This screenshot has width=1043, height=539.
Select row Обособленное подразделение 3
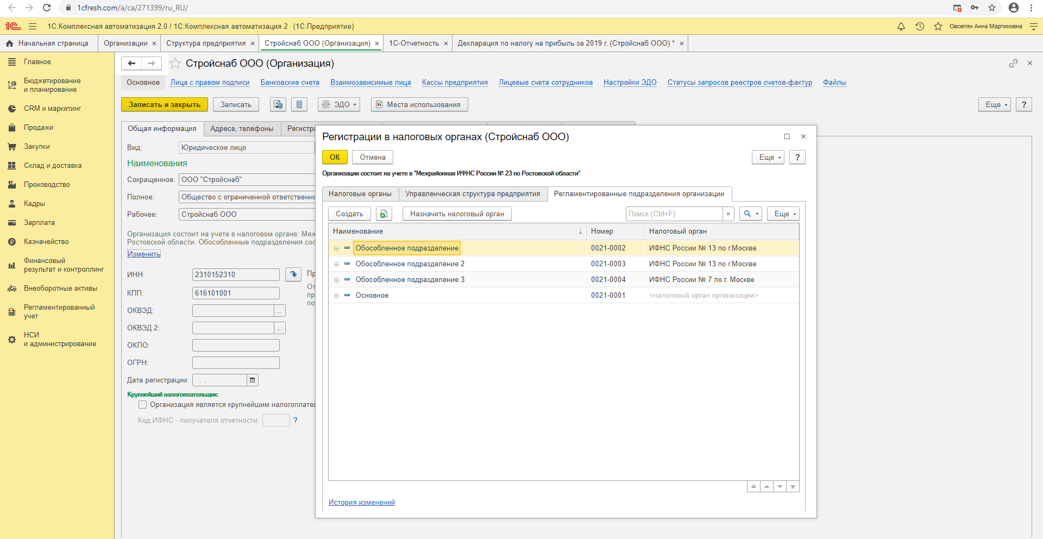tap(563, 280)
